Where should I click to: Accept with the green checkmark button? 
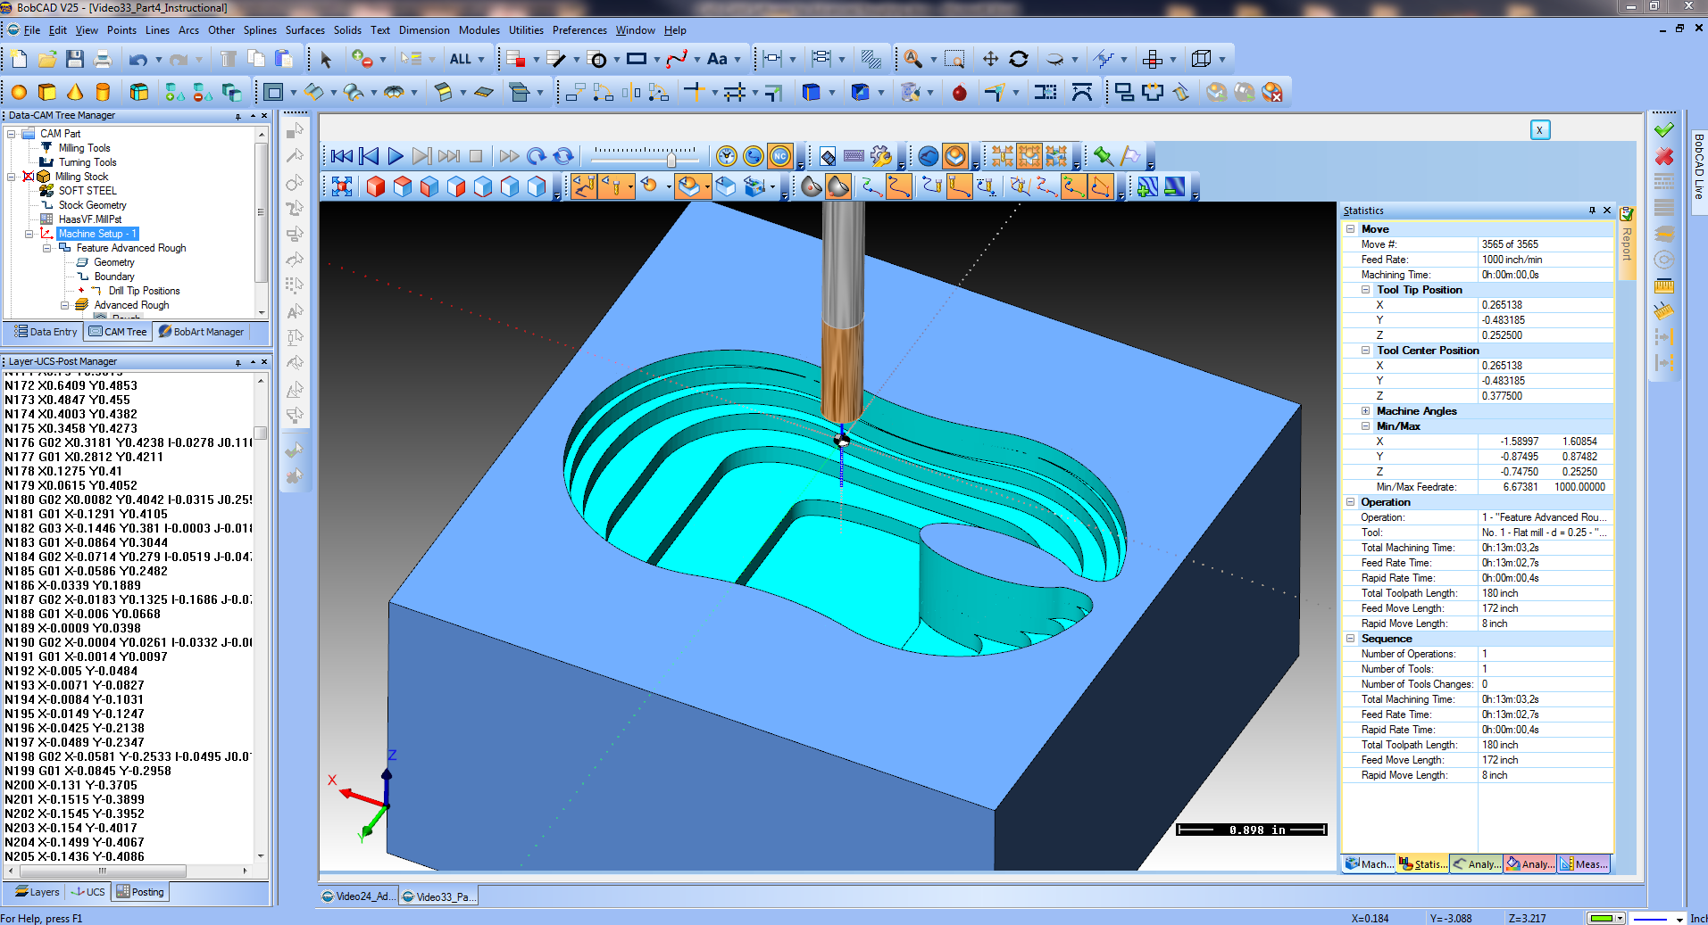pyautogui.click(x=1663, y=130)
